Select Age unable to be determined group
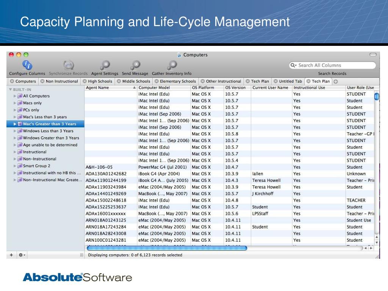The height and width of the screenshot is (291, 388). pos(45,145)
